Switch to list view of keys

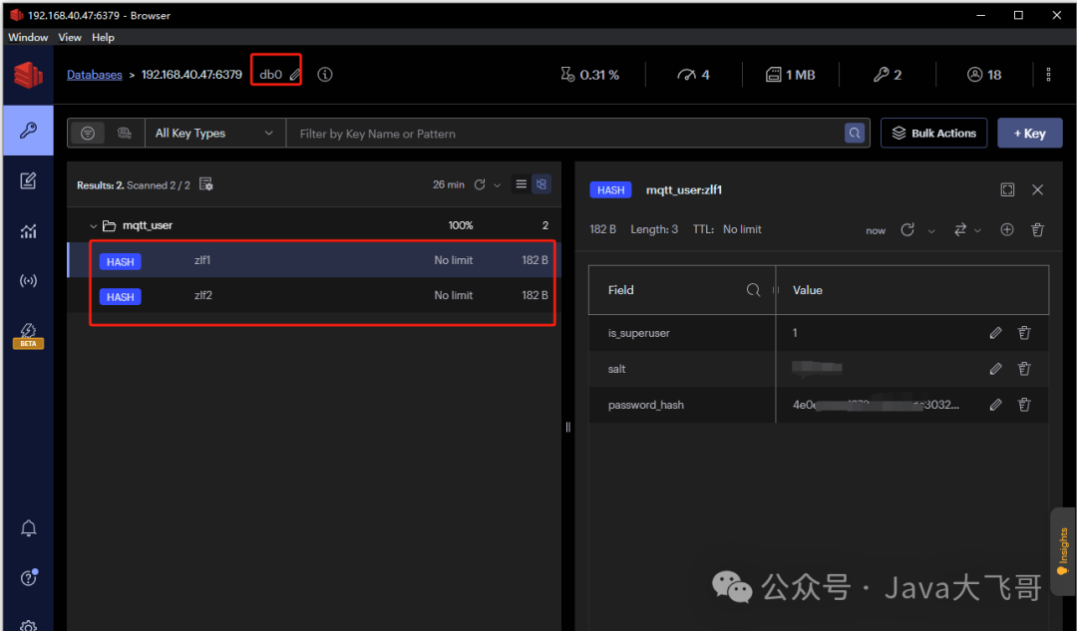[x=521, y=184]
